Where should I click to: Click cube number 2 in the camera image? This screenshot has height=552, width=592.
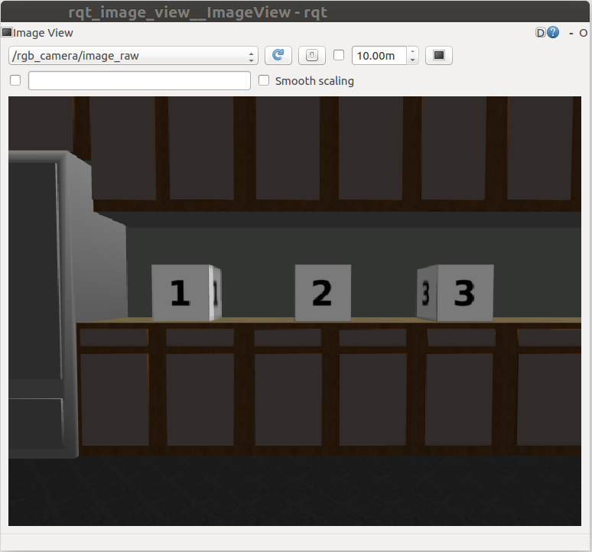323,293
